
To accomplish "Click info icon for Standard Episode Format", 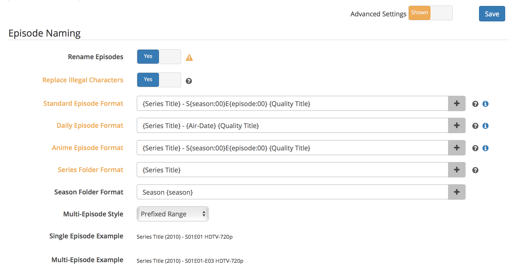I will point(486,104).
